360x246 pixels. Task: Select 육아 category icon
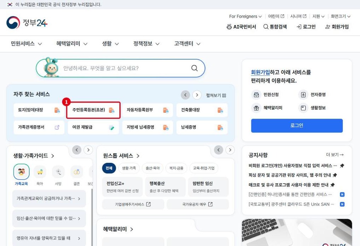click(x=40, y=172)
